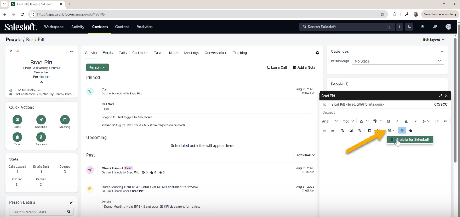Insert numbered list in email composer
This screenshot has width=460, height=217.
[437, 121]
